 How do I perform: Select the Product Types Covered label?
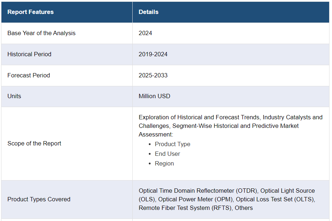click(39, 199)
